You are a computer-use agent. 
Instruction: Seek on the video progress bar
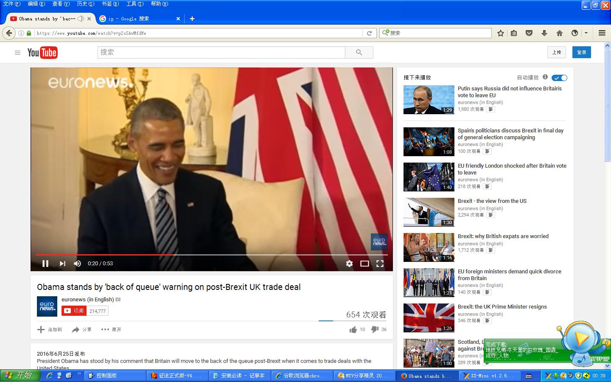pyautogui.click(x=255, y=255)
